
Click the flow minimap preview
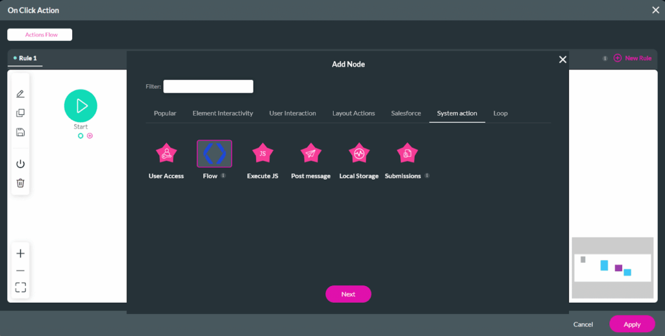(x=612, y=268)
